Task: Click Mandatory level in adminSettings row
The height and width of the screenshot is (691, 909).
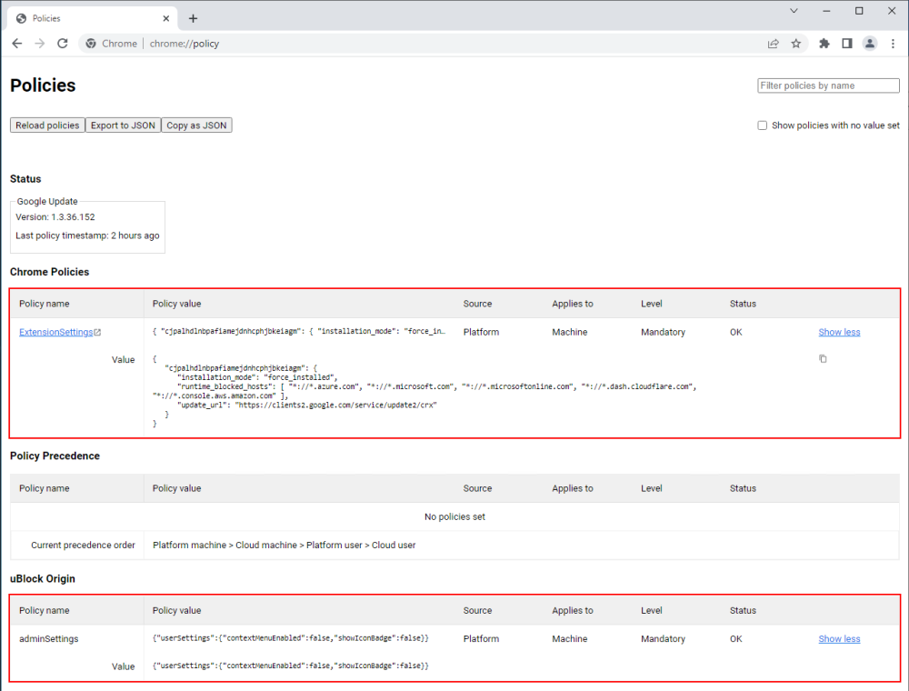Action: [x=663, y=639]
